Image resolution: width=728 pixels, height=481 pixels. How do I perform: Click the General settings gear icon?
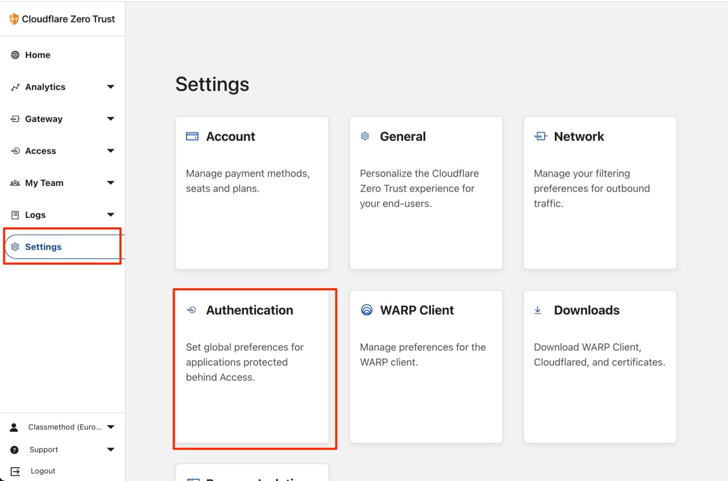[365, 136]
